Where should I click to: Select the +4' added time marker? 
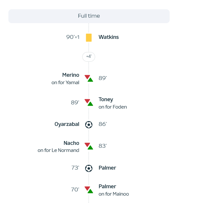89,57
